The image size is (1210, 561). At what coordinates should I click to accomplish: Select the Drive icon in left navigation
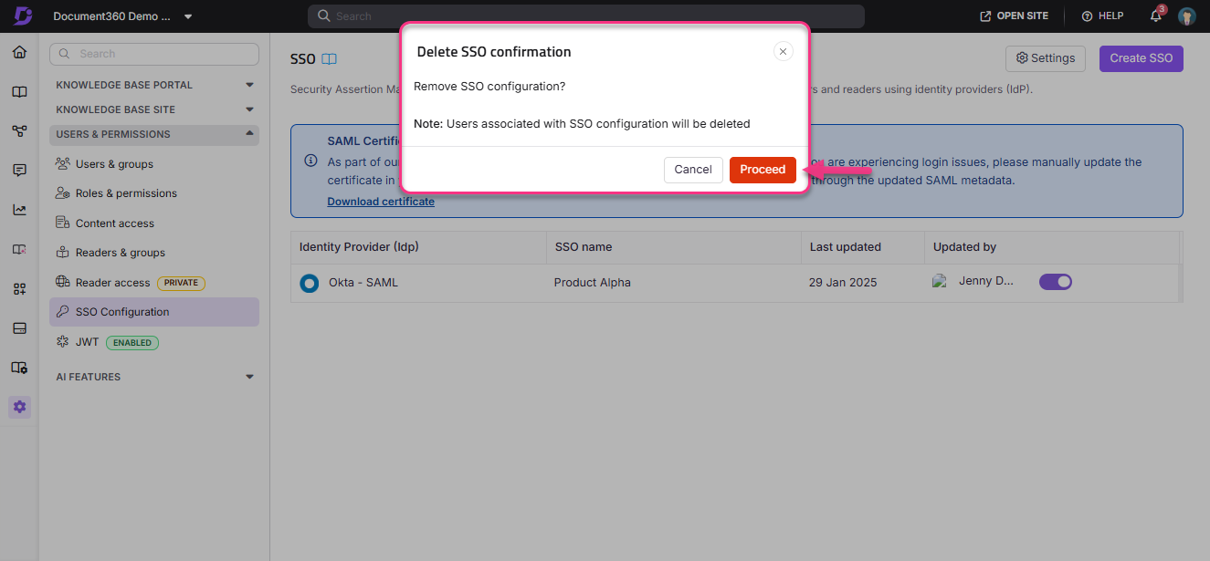[x=19, y=327]
